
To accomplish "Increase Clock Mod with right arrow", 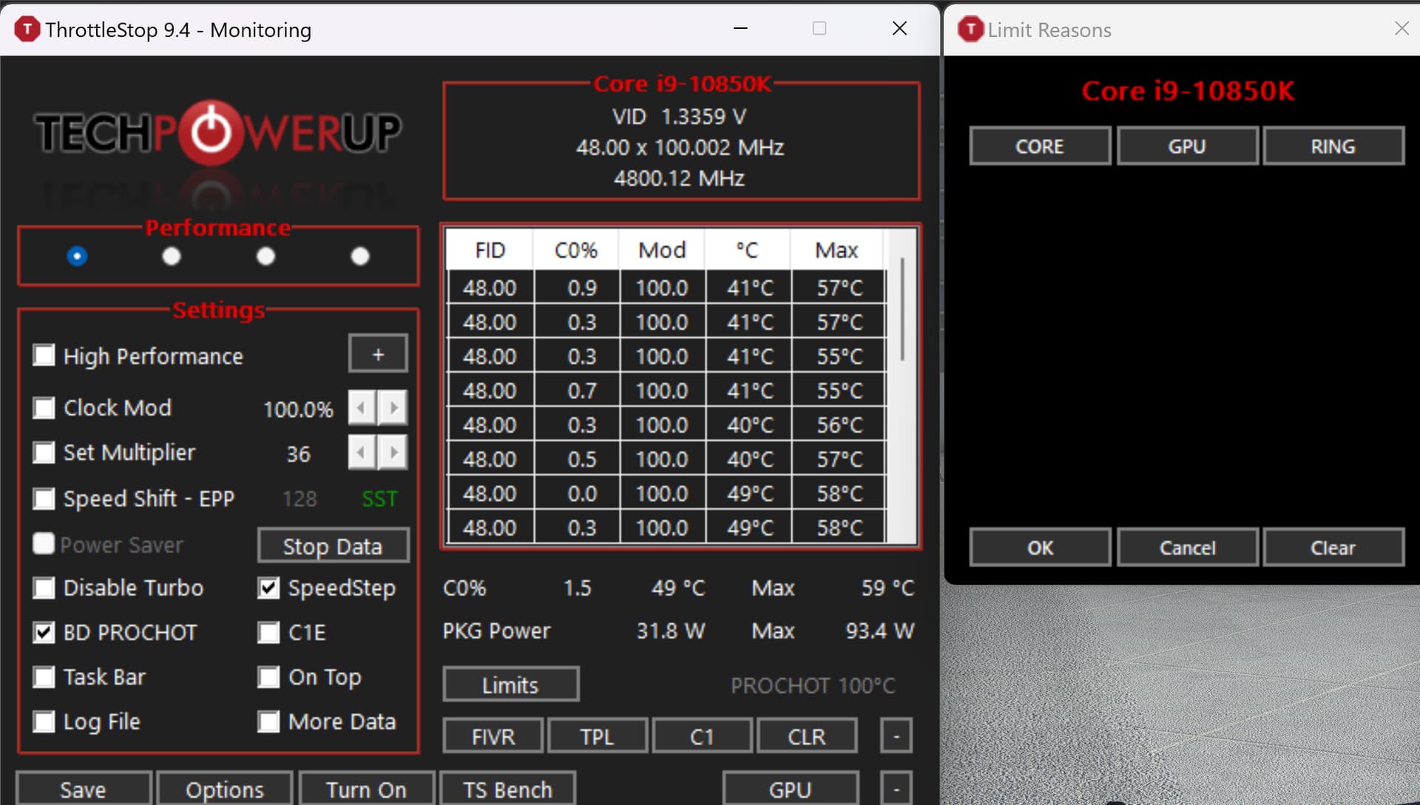I will coord(393,408).
